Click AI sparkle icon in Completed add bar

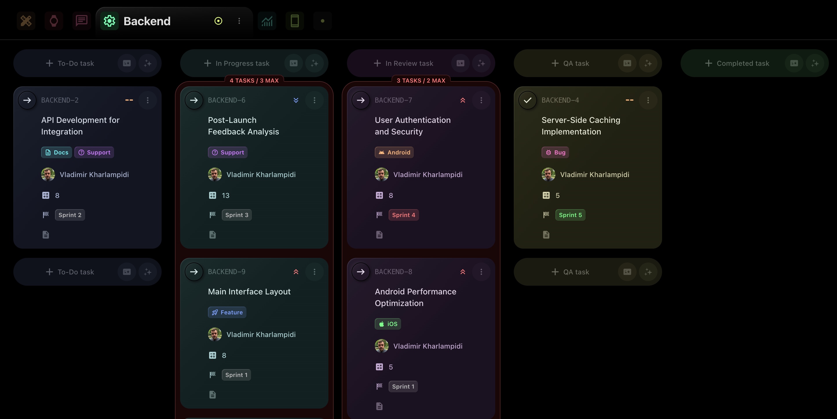click(815, 63)
